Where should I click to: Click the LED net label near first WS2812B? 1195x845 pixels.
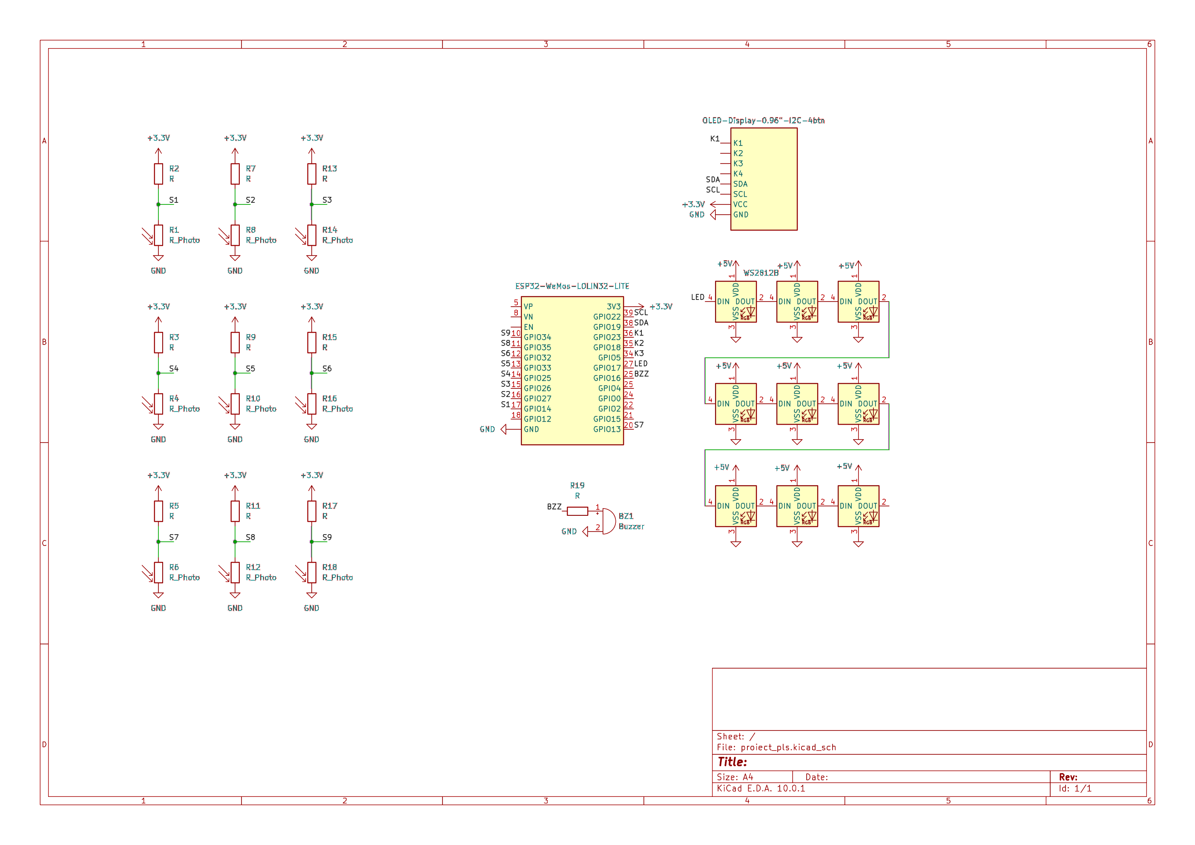[x=698, y=297]
